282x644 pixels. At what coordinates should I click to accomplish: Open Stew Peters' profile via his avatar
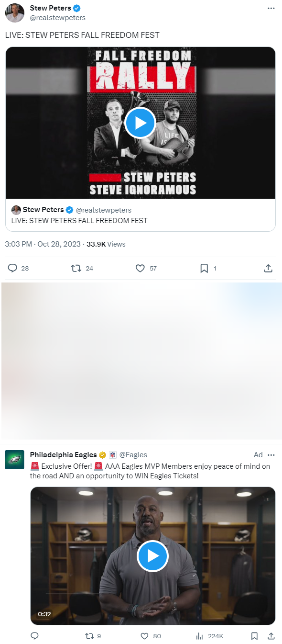[14, 13]
